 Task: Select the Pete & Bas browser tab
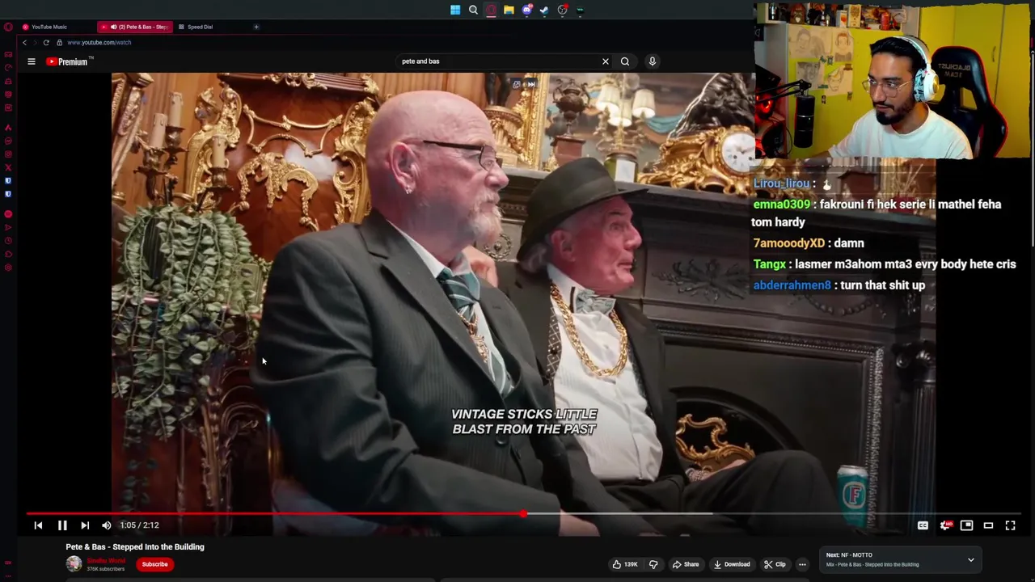[135, 27]
